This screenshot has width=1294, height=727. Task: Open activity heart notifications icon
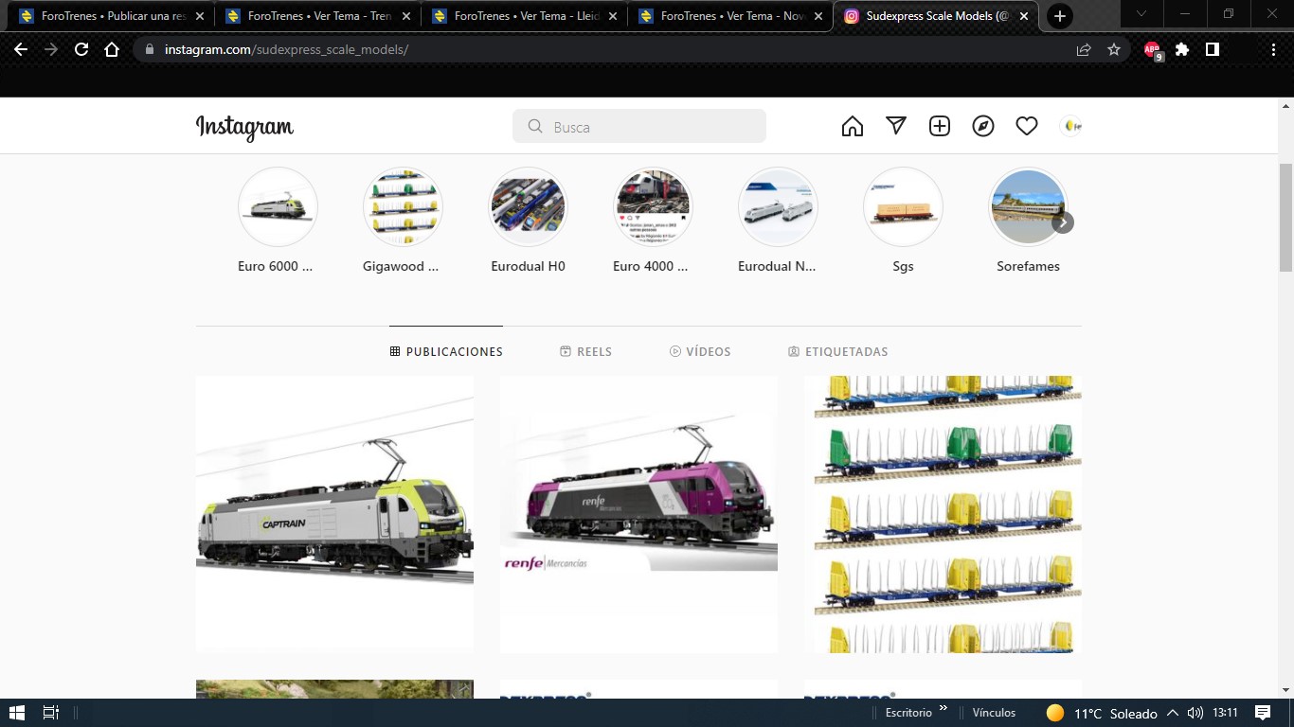click(x=1027, y=126)
